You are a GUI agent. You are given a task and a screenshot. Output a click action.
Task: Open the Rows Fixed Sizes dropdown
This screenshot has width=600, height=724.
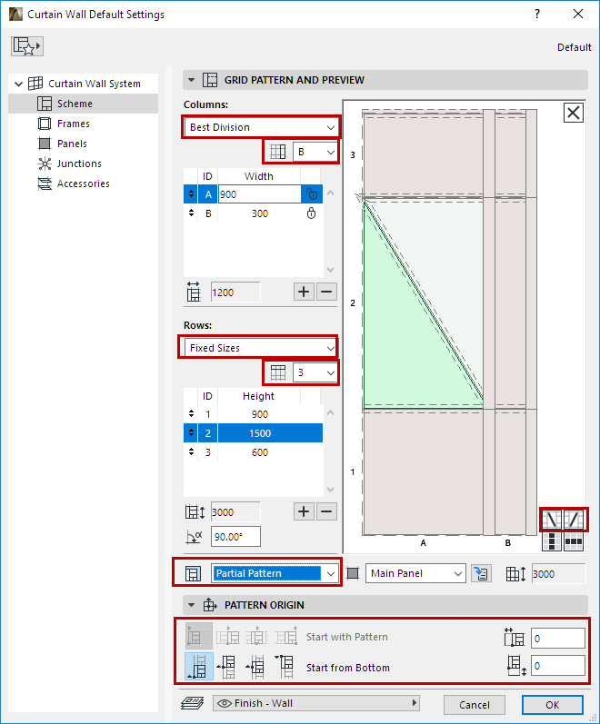[261, 348]
